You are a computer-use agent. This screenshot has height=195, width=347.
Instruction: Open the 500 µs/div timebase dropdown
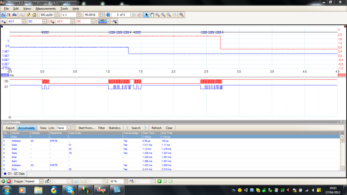point(56,15)
